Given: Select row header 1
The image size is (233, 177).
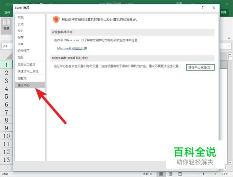Looking at the screenshot, I should 6,65.
